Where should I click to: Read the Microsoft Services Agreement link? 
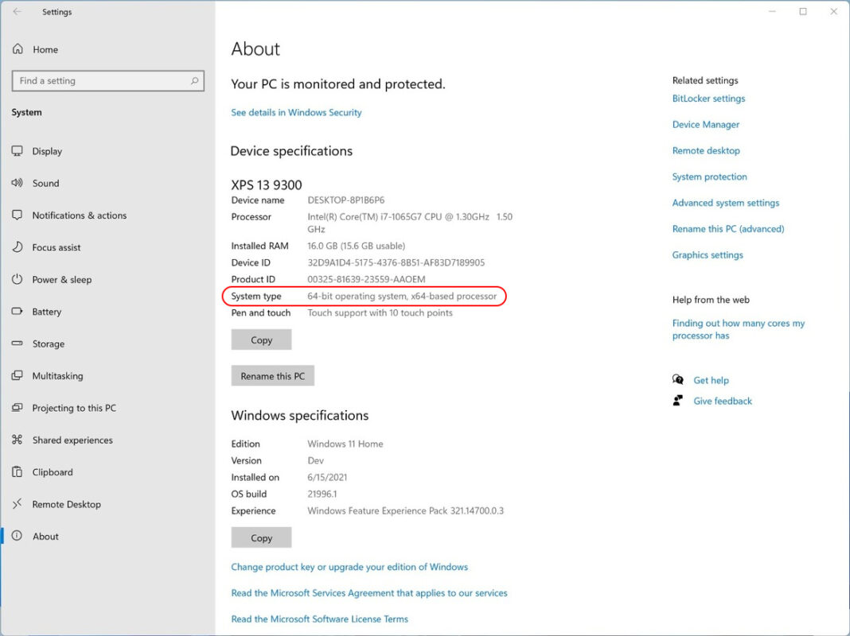tap(369, 593)
